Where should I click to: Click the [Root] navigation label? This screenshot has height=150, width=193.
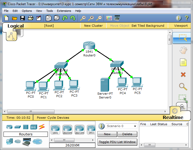click(x=49, y=26)
